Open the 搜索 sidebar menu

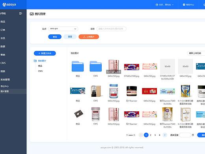click(x=3, y=71)
